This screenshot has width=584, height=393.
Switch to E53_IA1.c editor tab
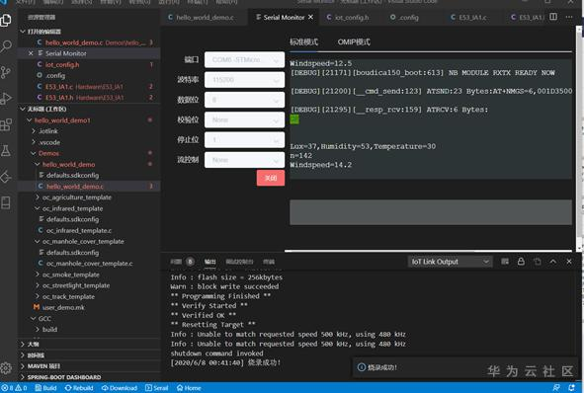coord(472,17)
